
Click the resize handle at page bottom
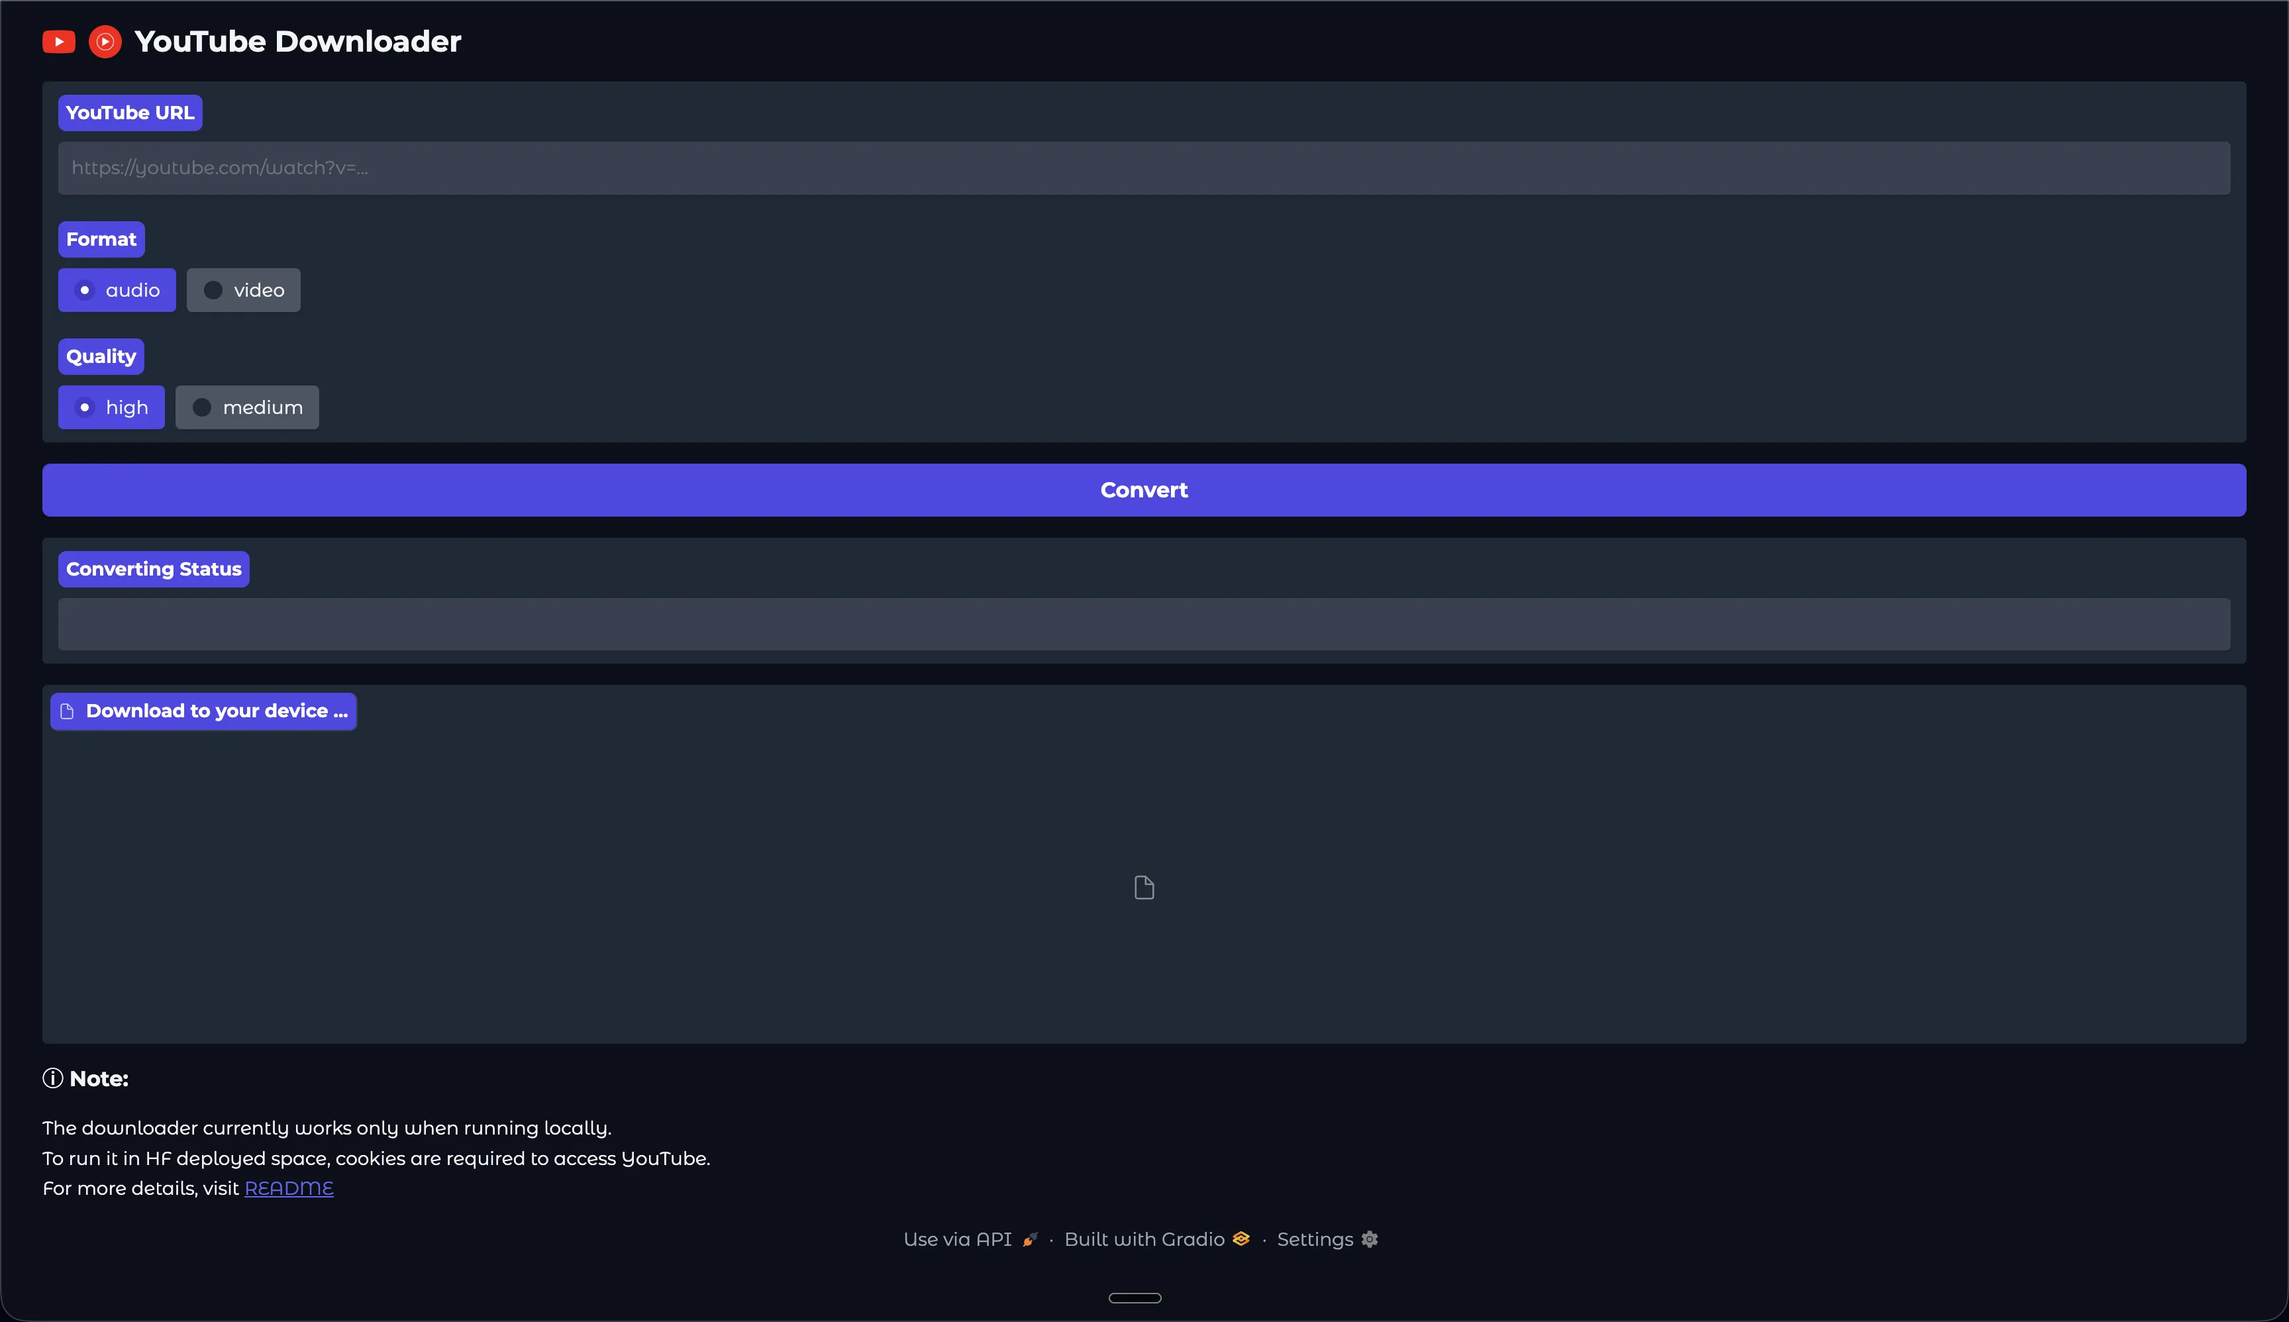(x=1136, y=1297)
